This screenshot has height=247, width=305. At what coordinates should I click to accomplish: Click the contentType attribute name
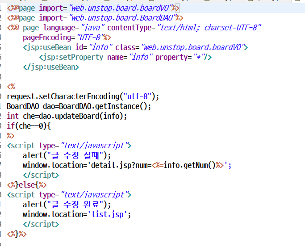130,28
